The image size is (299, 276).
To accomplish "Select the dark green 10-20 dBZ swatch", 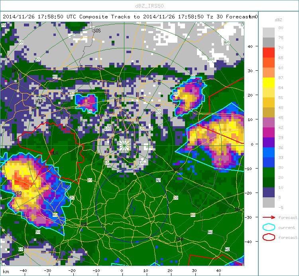I will click(269, 183).
